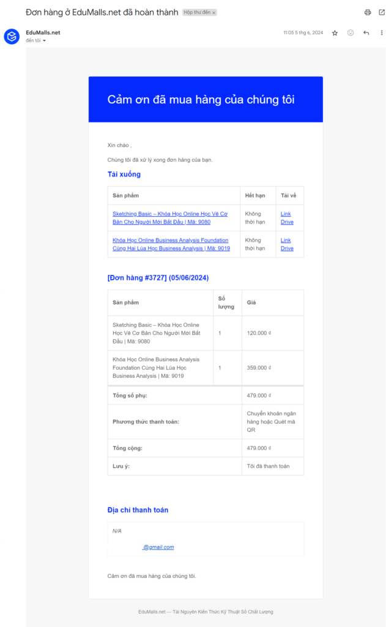Click the 'Hộp thư đến' inbox label

pos(196,13)
